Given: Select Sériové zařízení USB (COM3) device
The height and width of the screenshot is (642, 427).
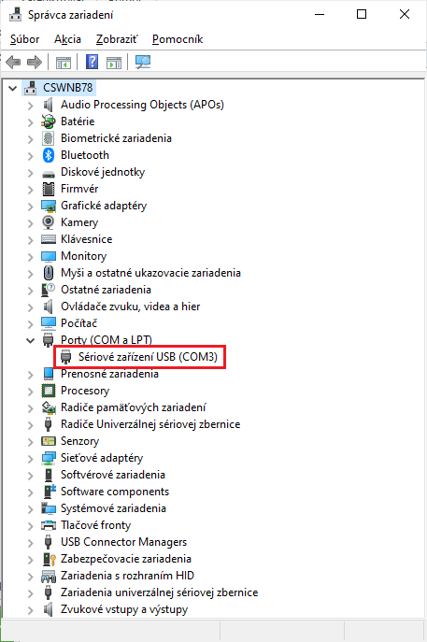Looking at the screenshot, I should click(148, 357).
